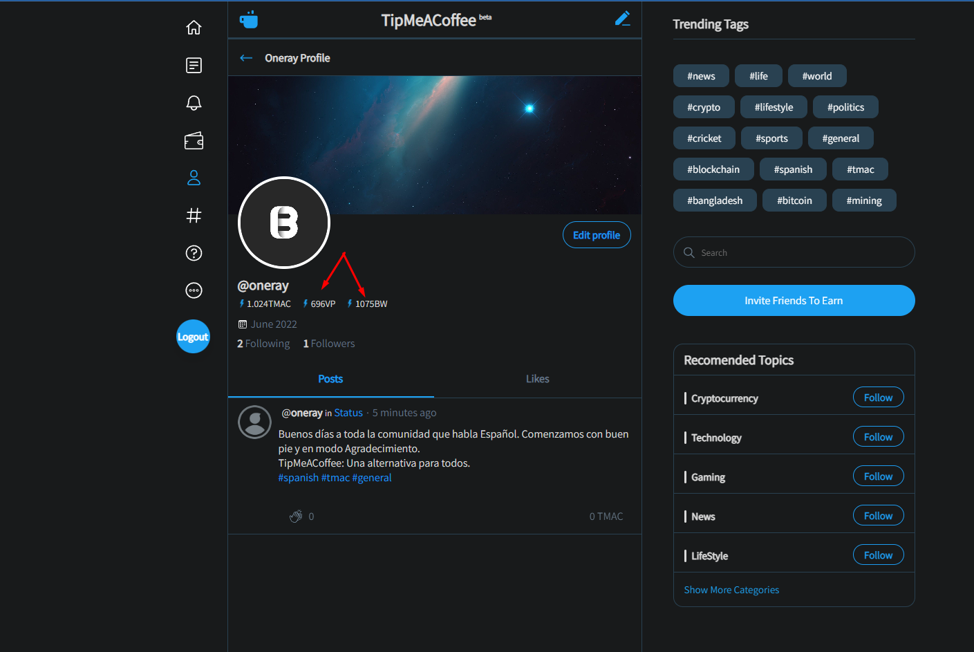Open the more options ellipsis icon
The width and height of the screenshot is (974, 652).
[194, 290]
